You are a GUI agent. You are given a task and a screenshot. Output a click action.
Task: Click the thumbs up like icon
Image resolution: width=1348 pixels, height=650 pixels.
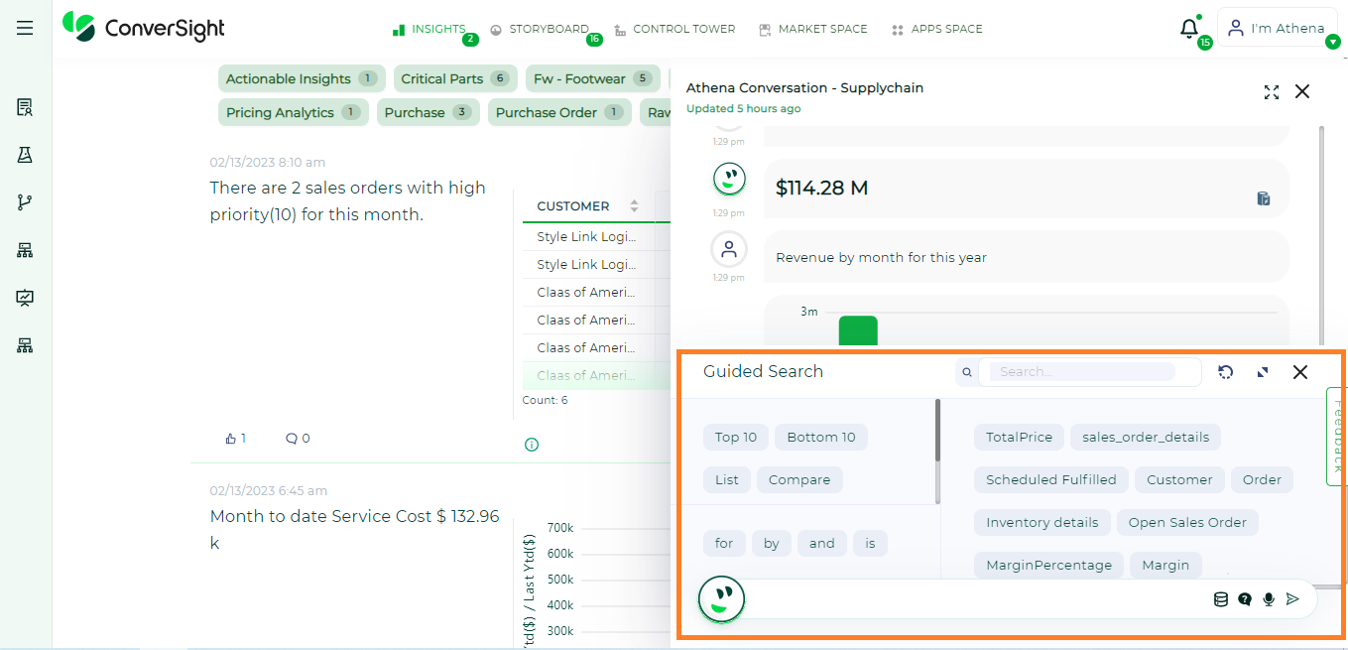click(x=231, y=438)
